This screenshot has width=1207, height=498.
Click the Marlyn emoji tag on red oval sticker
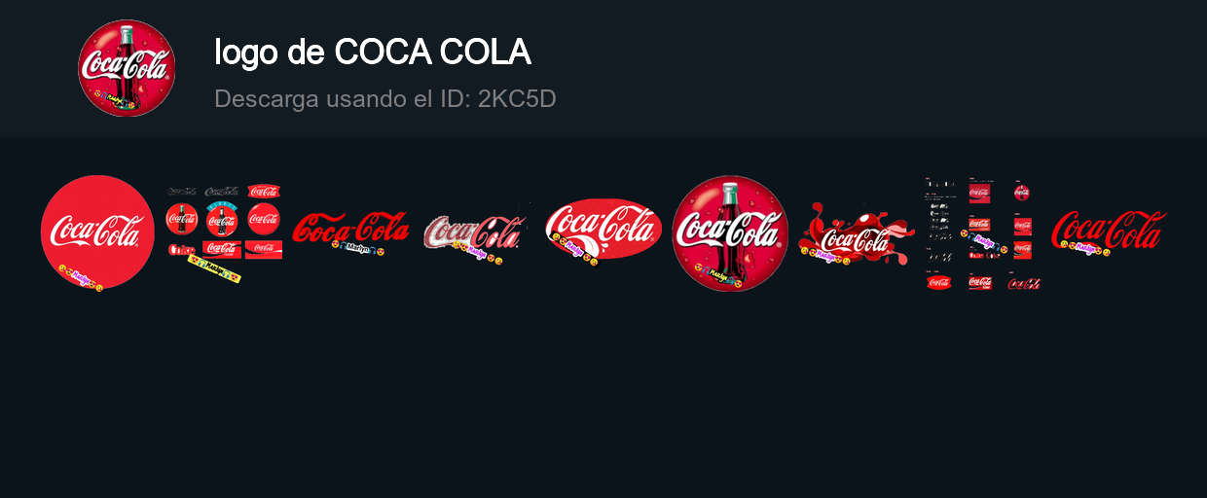click(x=574, y=249)
